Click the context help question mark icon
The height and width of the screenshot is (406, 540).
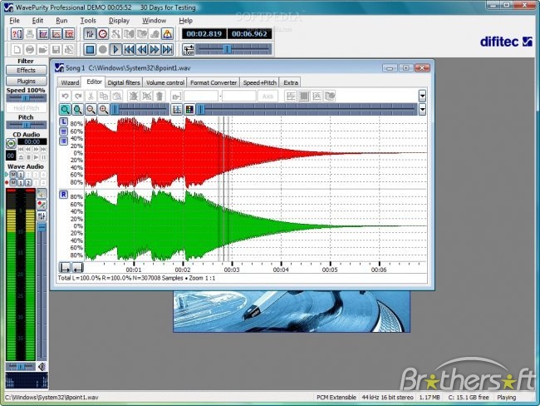click(x=17, y=34)
